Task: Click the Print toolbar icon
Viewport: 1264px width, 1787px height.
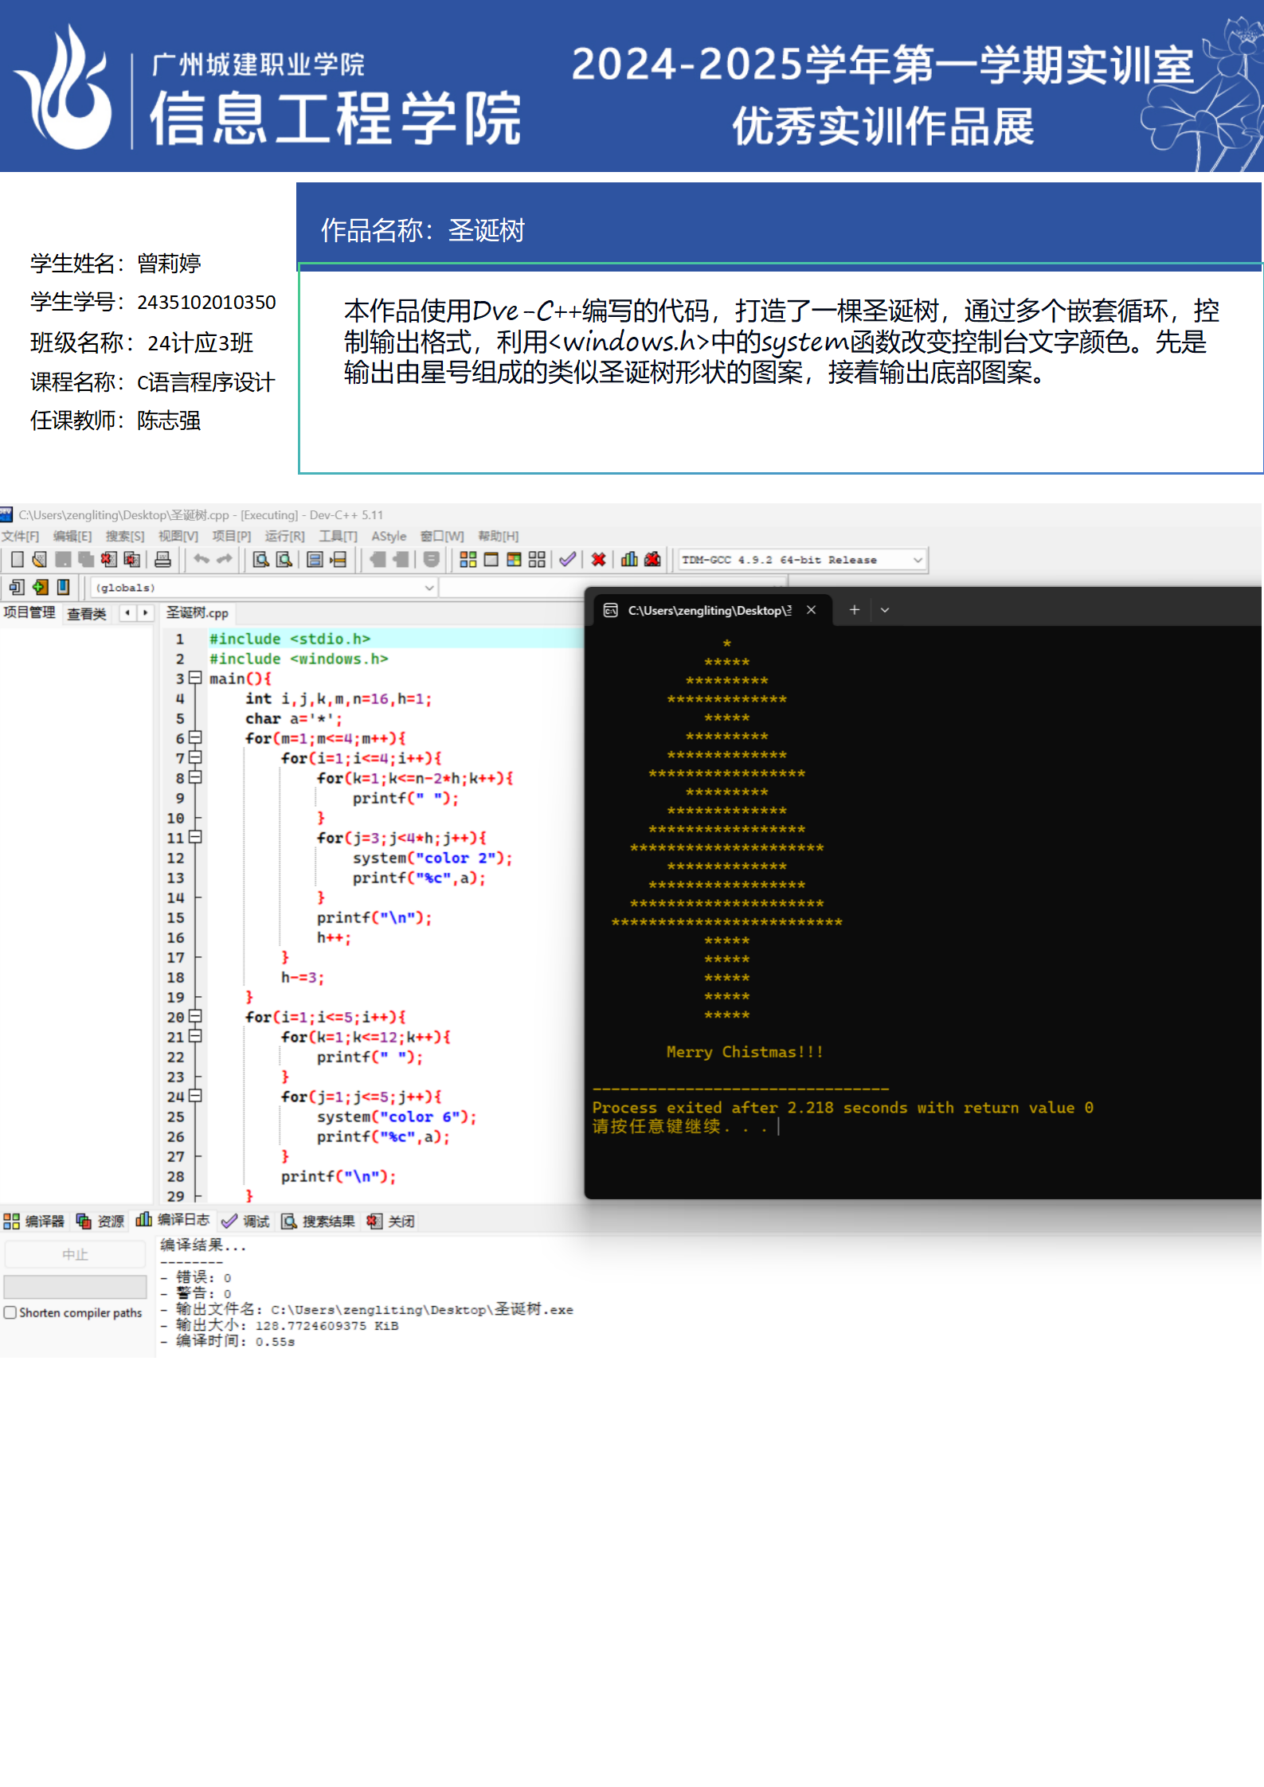Action: (162, 560)
